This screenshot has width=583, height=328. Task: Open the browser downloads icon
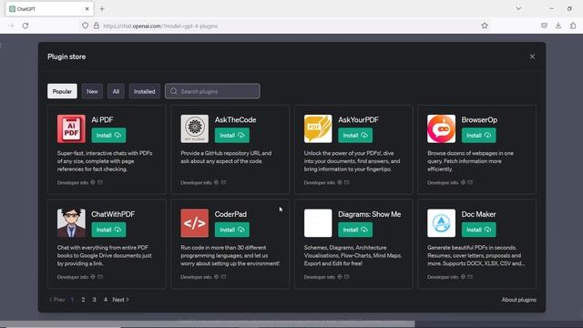click(558, 26)
